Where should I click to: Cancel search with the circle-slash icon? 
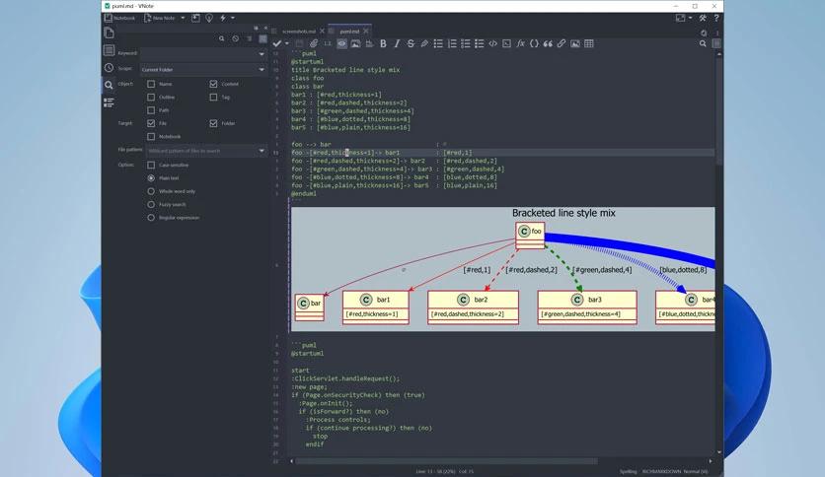(235, 38)
